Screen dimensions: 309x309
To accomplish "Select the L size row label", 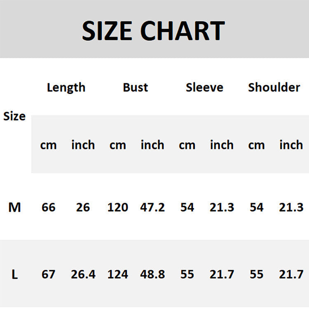I will tap(14, 274).
